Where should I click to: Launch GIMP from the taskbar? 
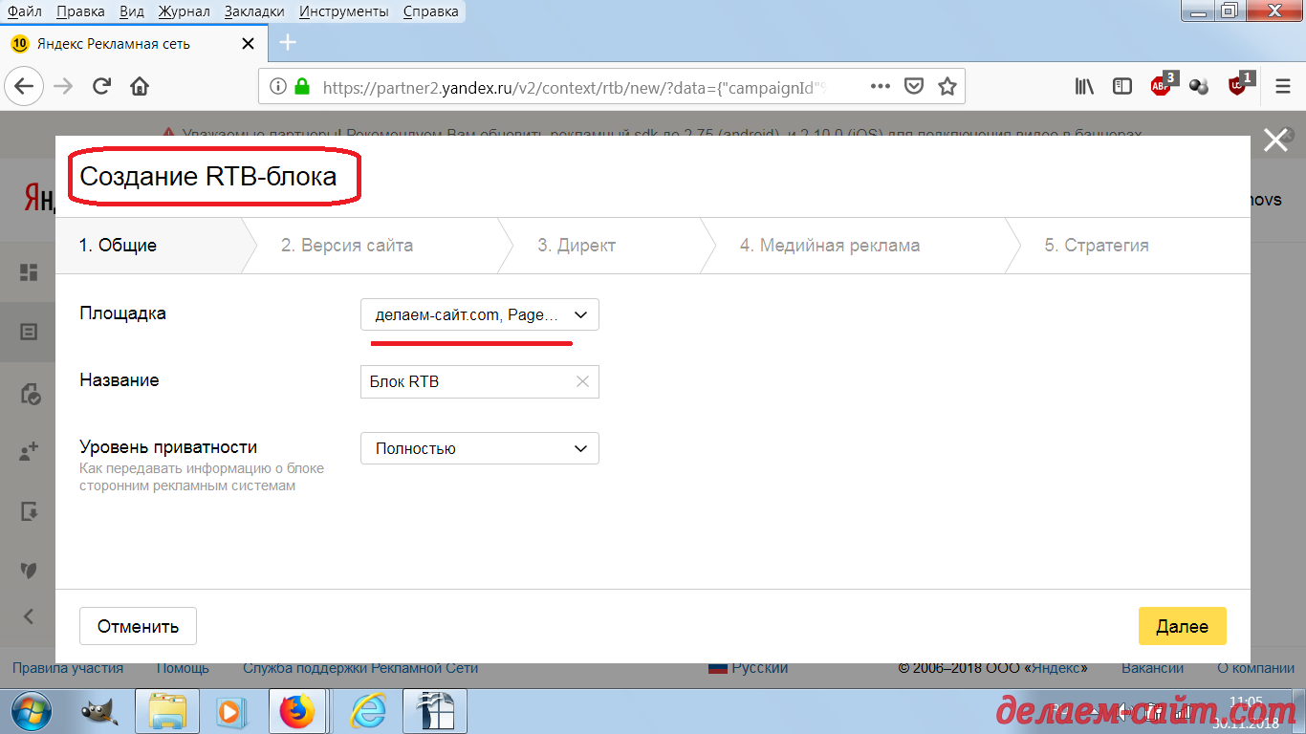click(x=98, y=711)
